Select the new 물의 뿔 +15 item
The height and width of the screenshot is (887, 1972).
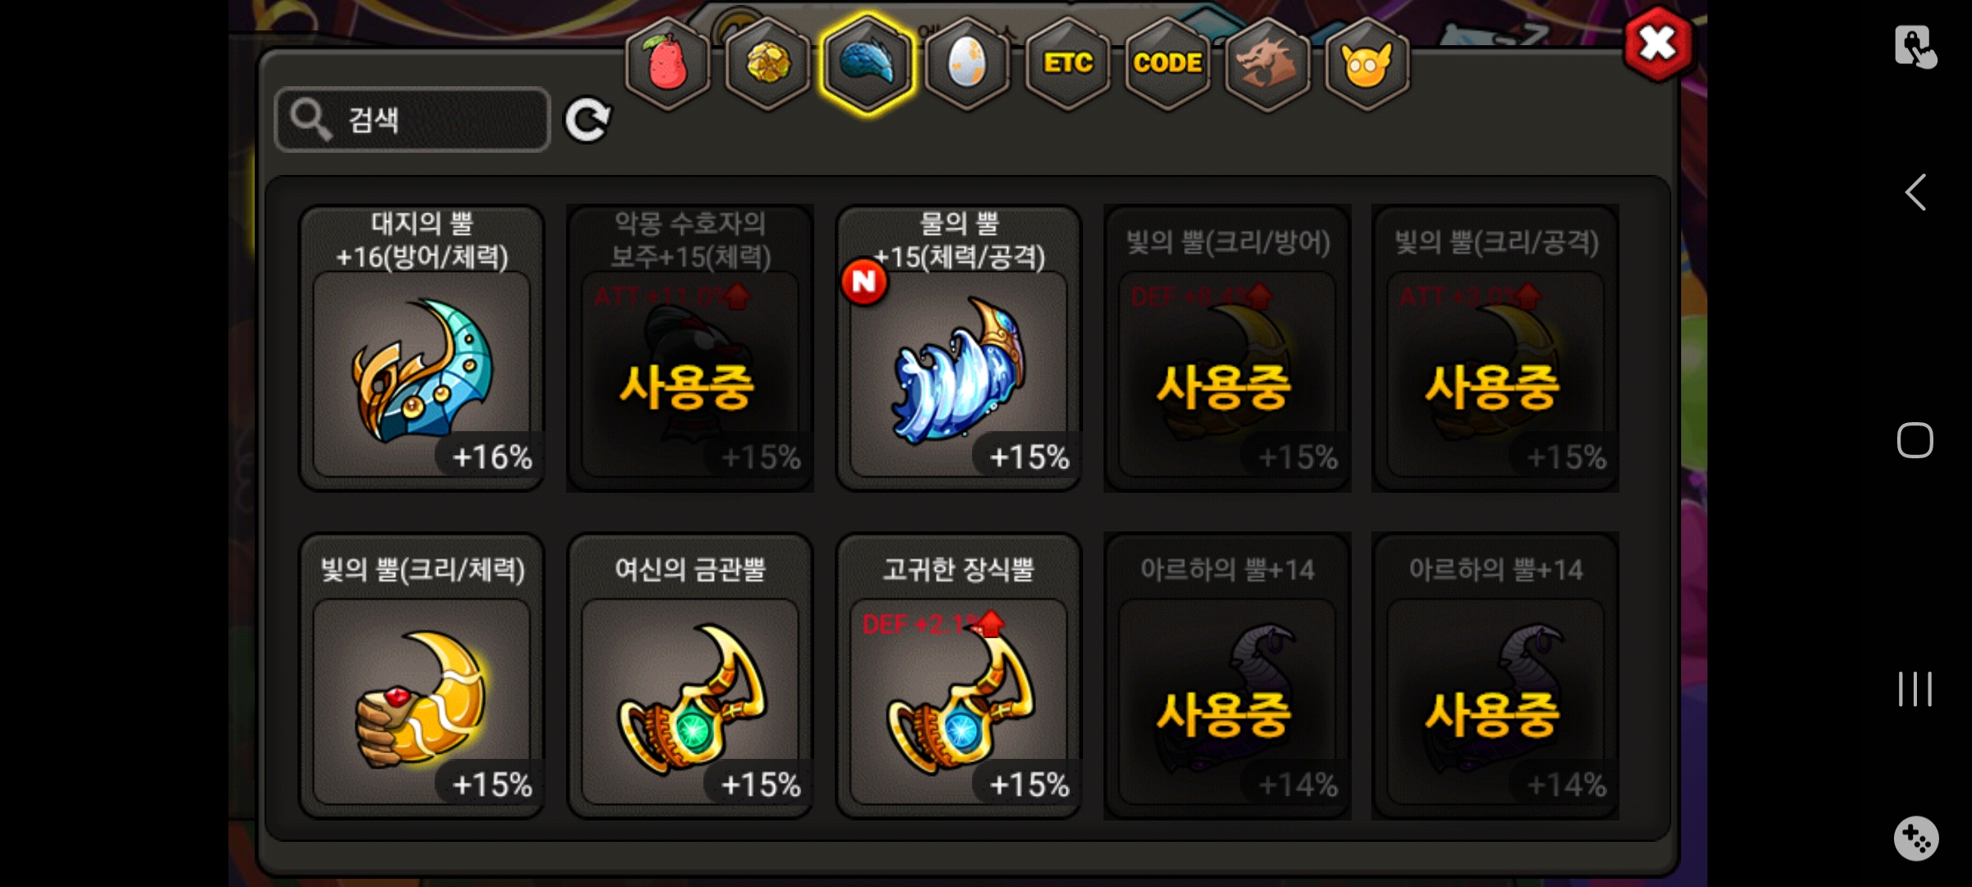point(959,348)
